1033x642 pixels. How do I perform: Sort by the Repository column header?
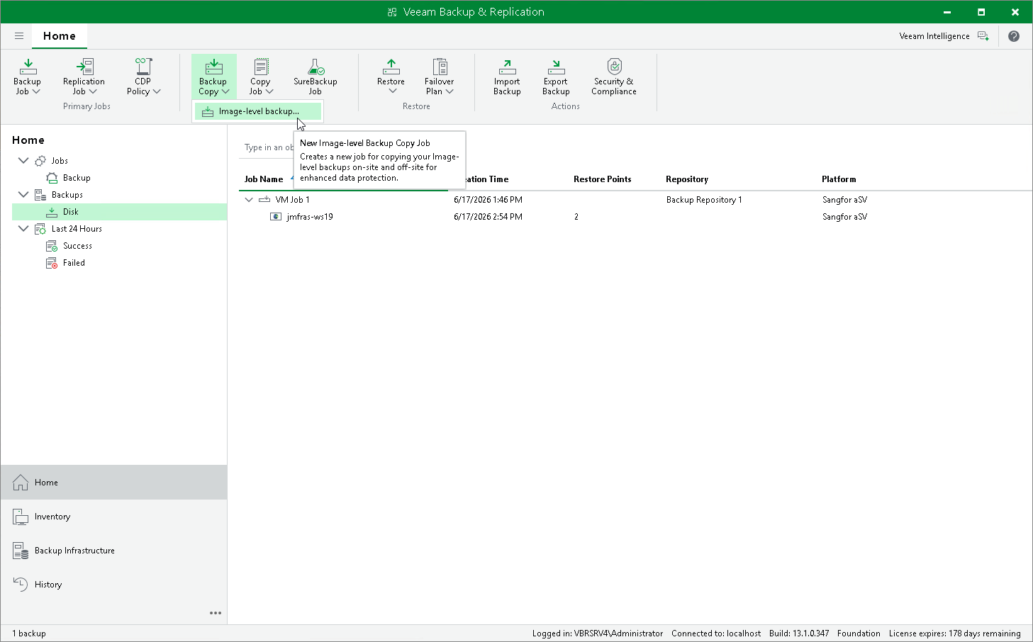coord(687,179)
